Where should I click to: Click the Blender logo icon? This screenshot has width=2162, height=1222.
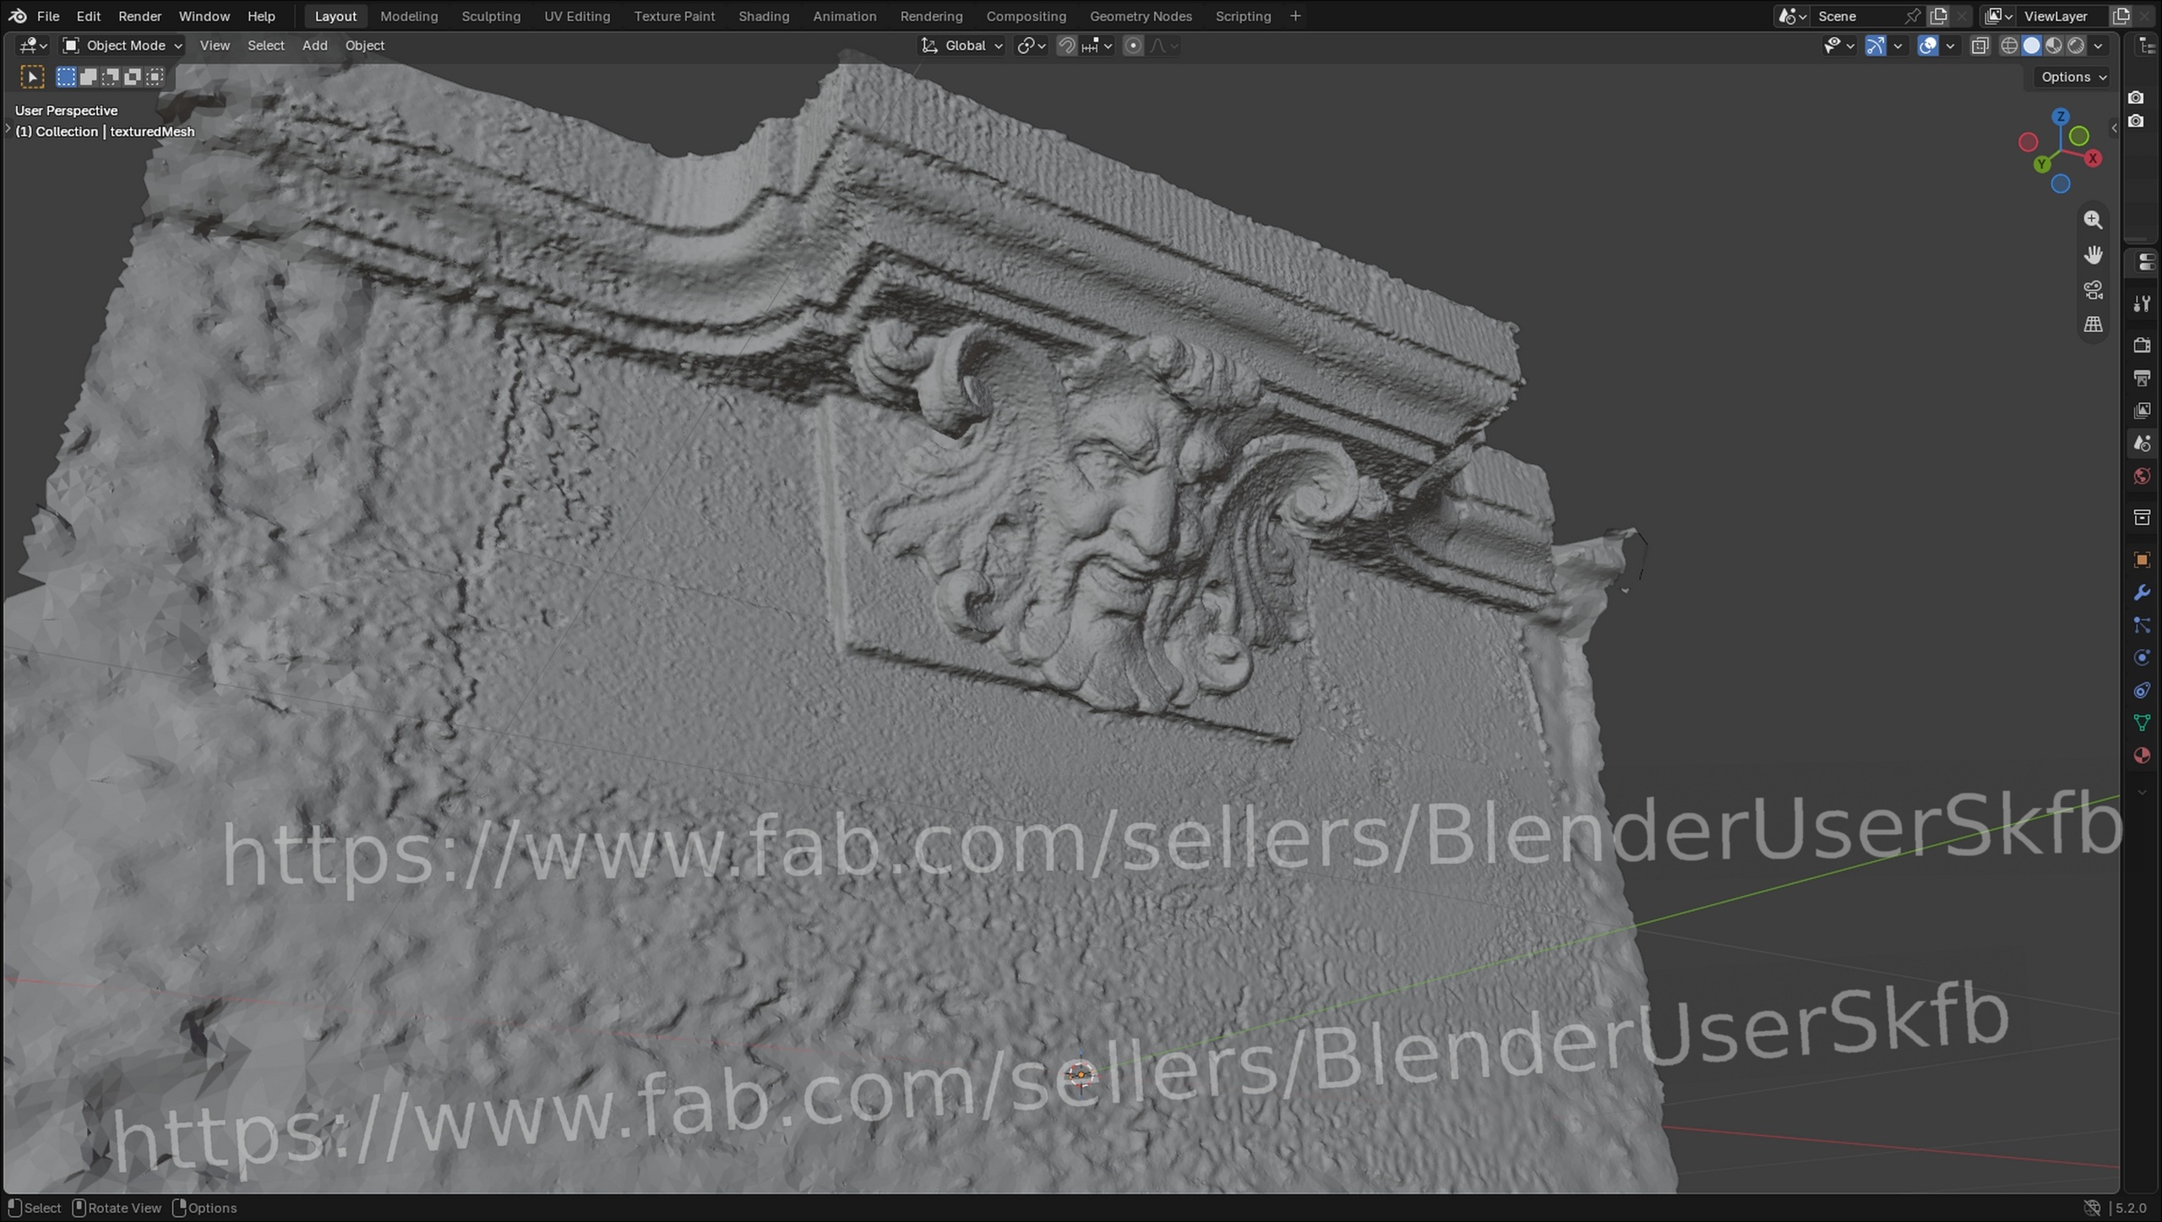coord(18,16)
